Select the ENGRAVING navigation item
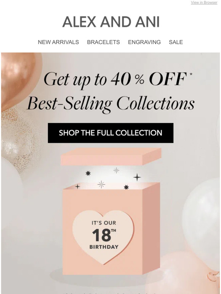This screenshot has height=294, width=221. (x=144, y=42)
